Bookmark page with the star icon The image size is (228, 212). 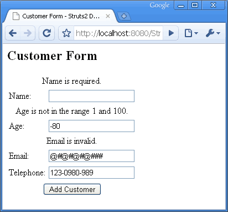(x=66, y=33)
